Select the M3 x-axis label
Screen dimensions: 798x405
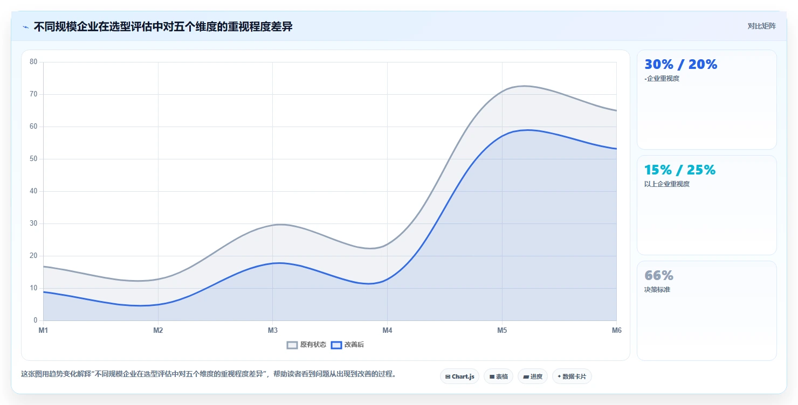click(x=273, y=330)
